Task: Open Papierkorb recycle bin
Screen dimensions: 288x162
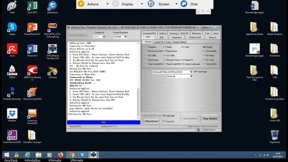Action: 275,137
